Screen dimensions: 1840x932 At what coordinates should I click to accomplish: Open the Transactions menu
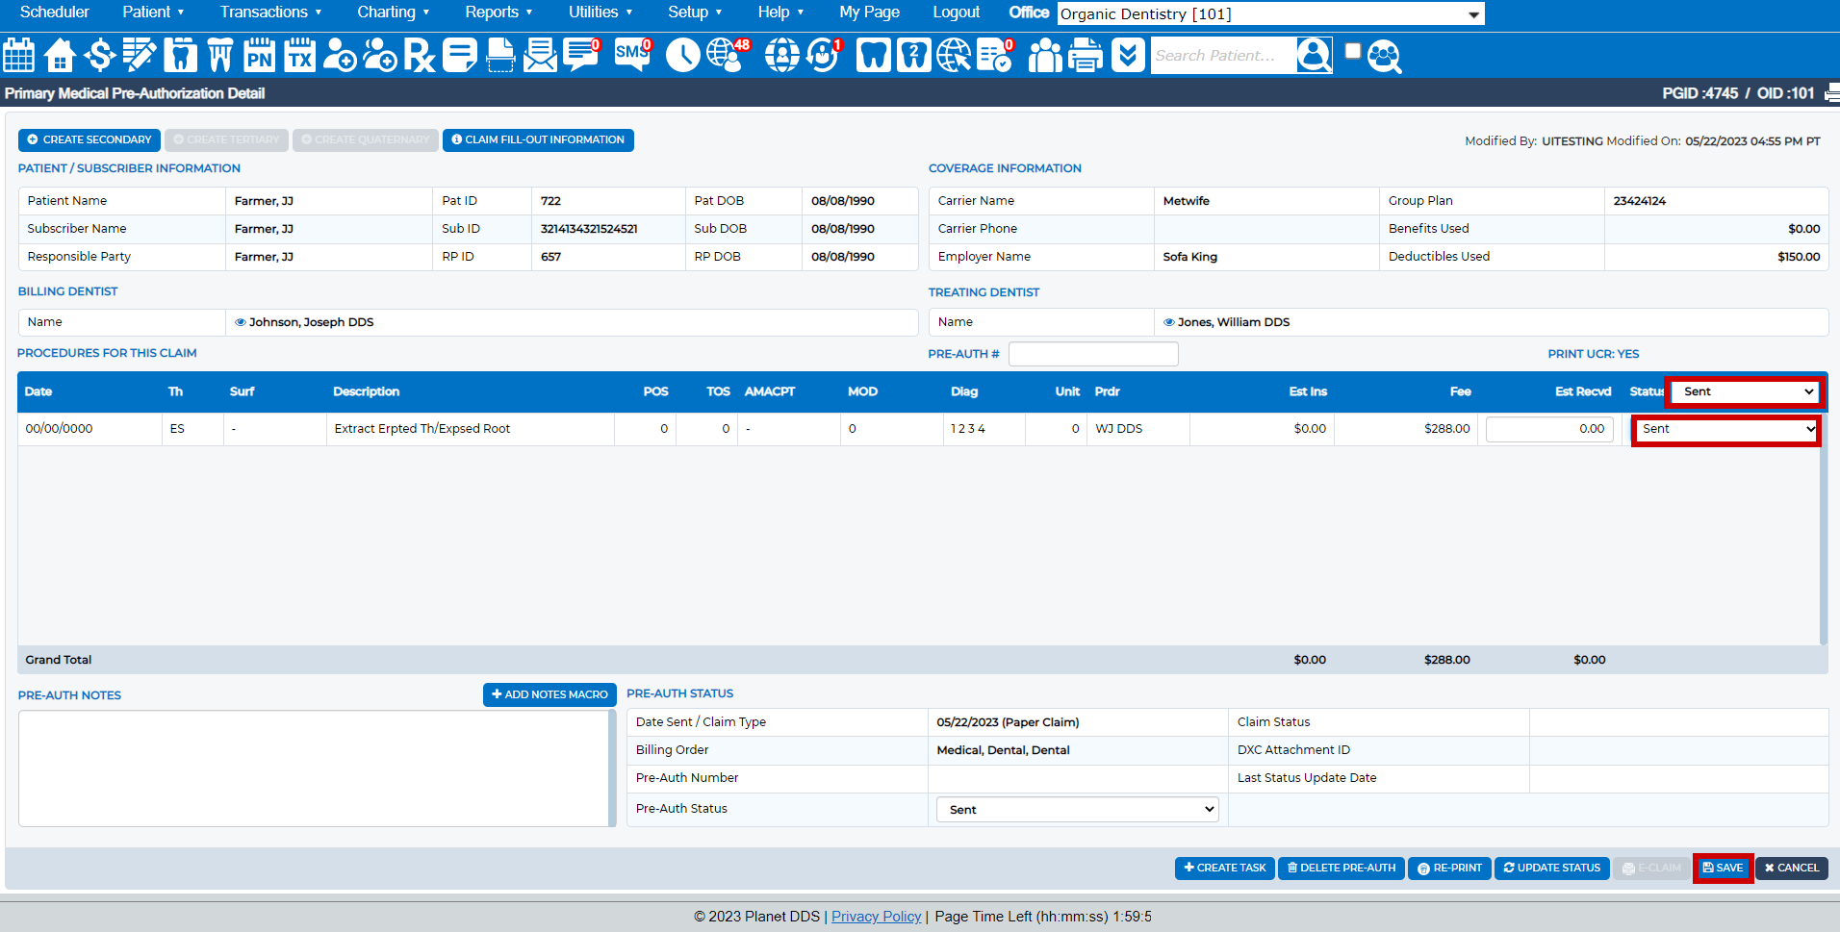pyautogui.click(x=270, y=12)
